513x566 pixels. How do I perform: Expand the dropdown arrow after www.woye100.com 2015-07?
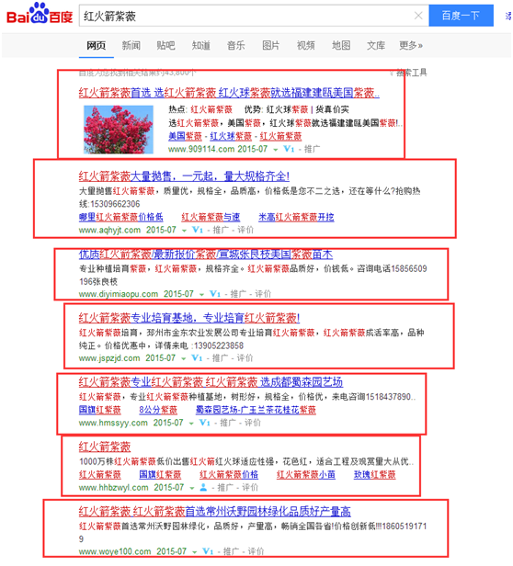click(195, 552)
